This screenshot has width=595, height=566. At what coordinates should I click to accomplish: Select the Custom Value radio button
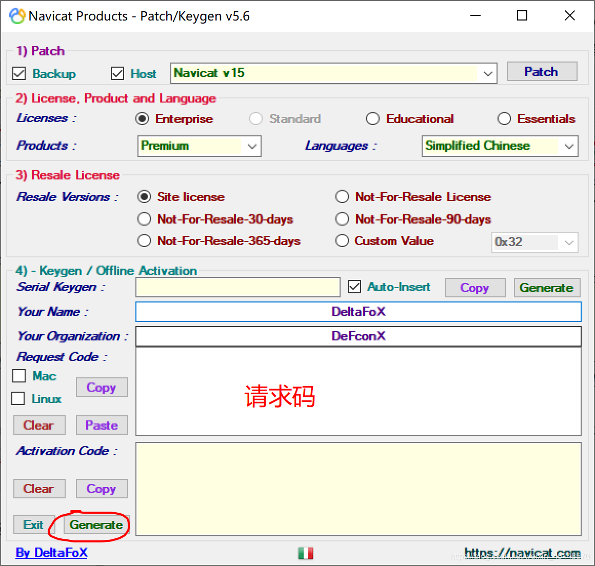(x=342, y=240)
